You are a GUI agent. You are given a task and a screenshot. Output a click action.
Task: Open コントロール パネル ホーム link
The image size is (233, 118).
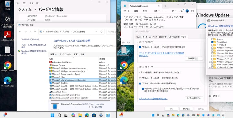(30, 39)
